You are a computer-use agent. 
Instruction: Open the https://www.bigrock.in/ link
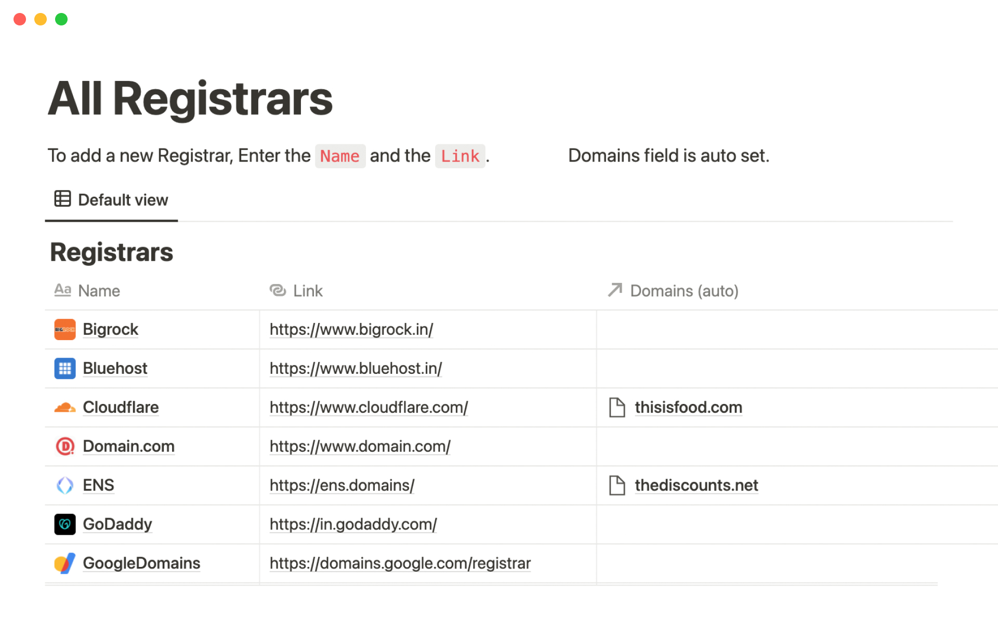click(x=351, y=330)
